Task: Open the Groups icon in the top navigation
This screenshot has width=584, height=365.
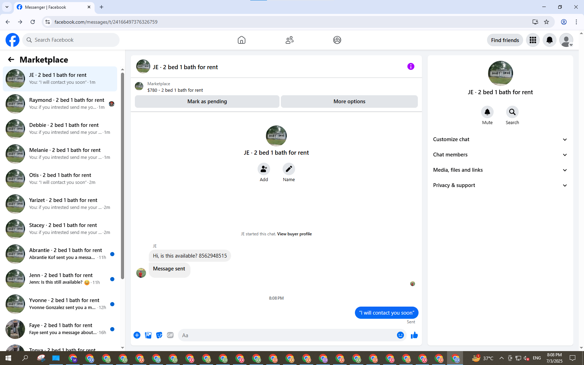Action: tap(337, 40)
